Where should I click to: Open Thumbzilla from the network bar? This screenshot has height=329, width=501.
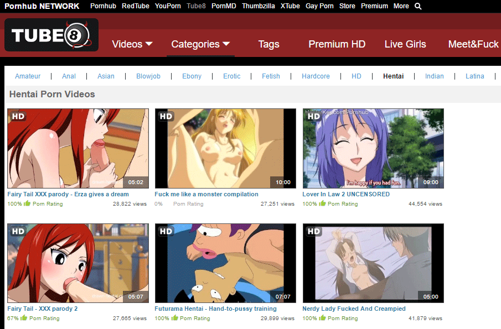258,6
